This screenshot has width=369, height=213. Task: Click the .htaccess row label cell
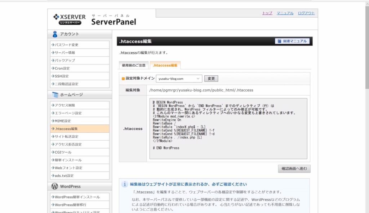pyautogui.click(x=133, y=129)
